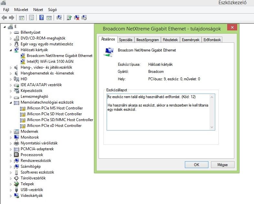Select the Lemezmeghajtó category
Image resolution: width=254 pixels, height=204 pixels.
[x=34, y=96]
